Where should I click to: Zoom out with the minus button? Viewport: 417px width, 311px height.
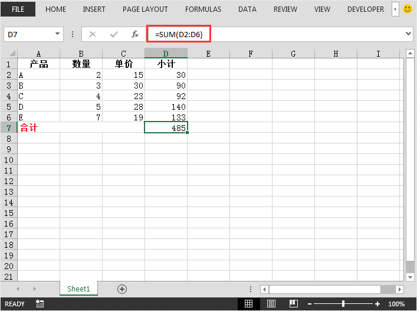click(310, 304)
